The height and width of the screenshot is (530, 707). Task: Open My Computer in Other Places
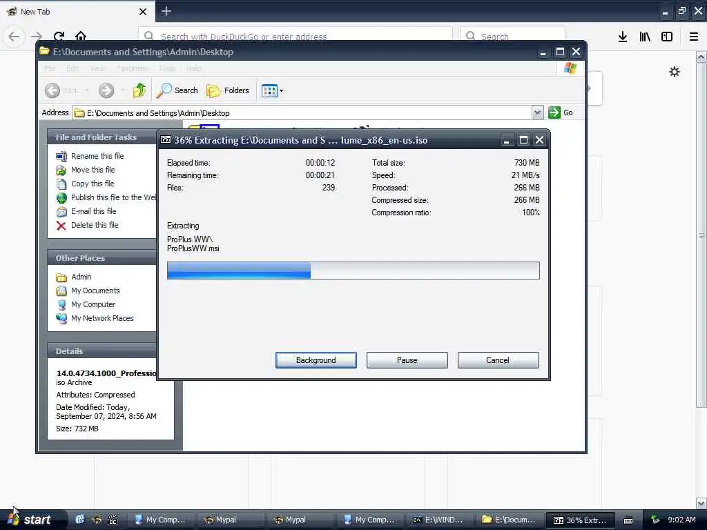[93, 304]
